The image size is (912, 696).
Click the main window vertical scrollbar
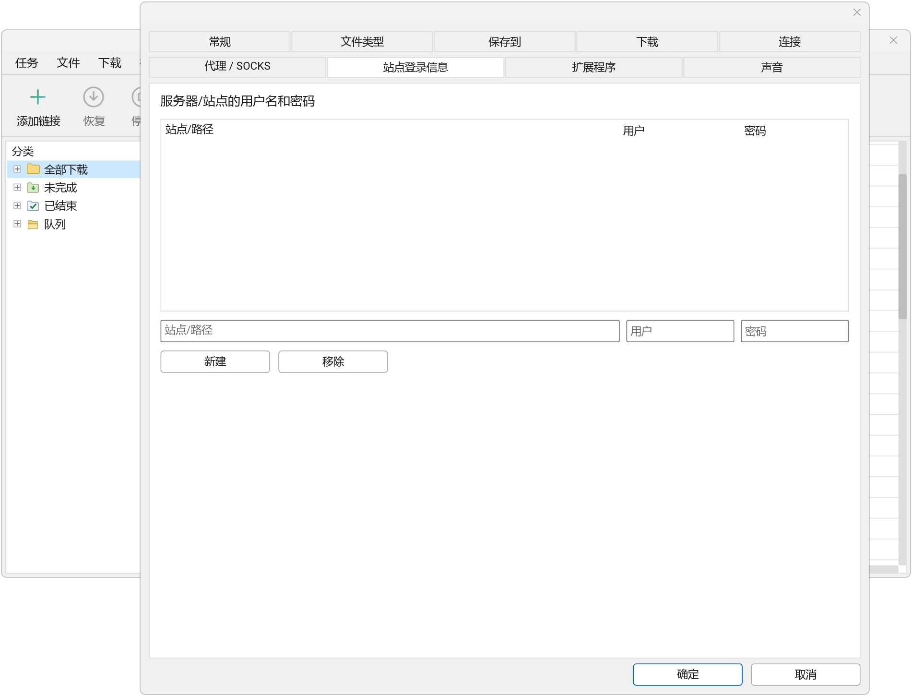point(903,247)
